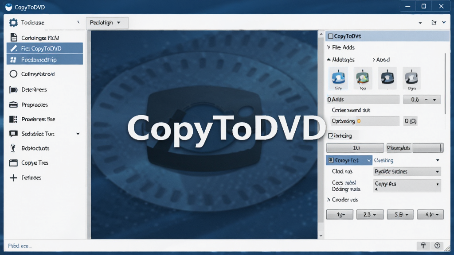The image size is (454, 255).
Task: Open the Pydide srdines combo box
Action: pos(407,171)
